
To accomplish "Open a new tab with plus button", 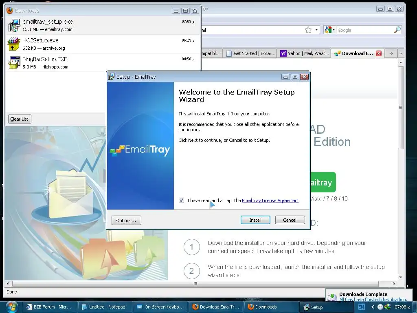I will click(x=391, y=53).
